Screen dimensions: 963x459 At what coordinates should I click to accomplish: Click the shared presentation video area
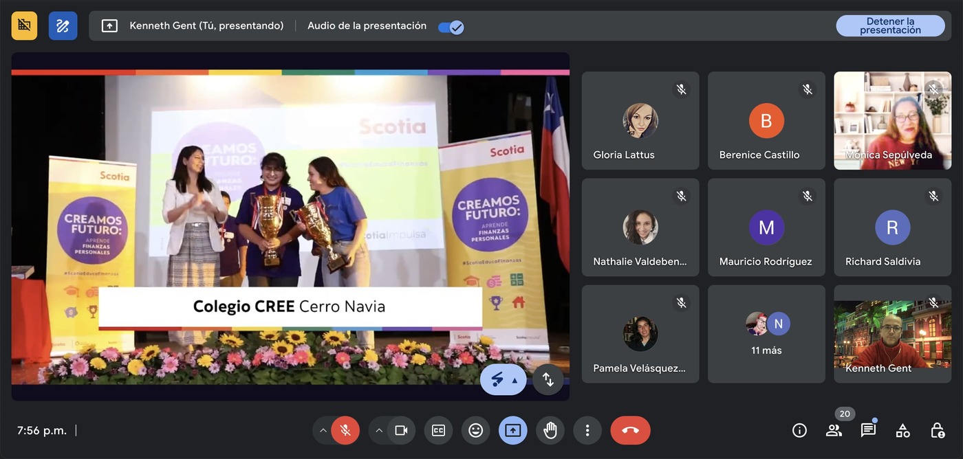[290, 227]
